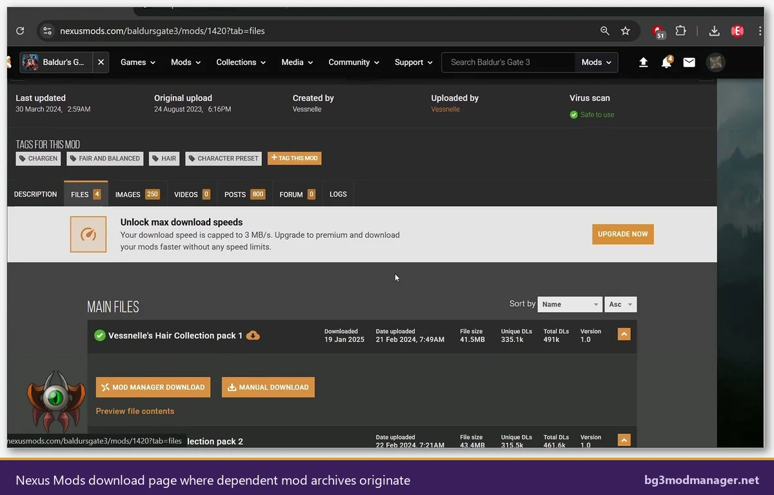This screenshot has height=495, width=774.
Task: Focus the Search Baldur's Gate 3 field
Action: click(508, 63)
